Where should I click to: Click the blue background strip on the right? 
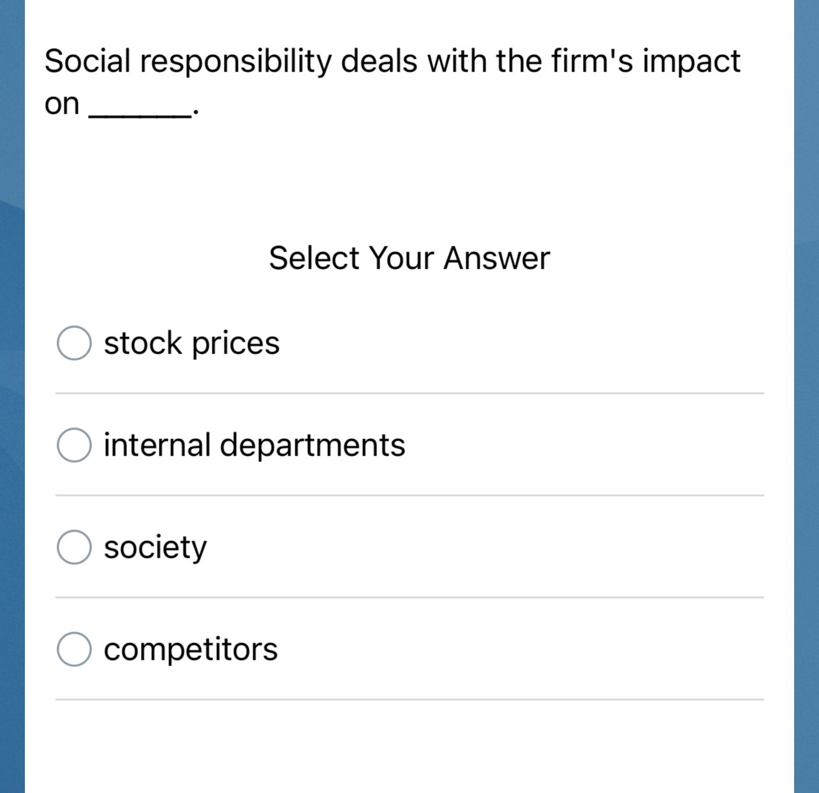(x=806, y=396)
